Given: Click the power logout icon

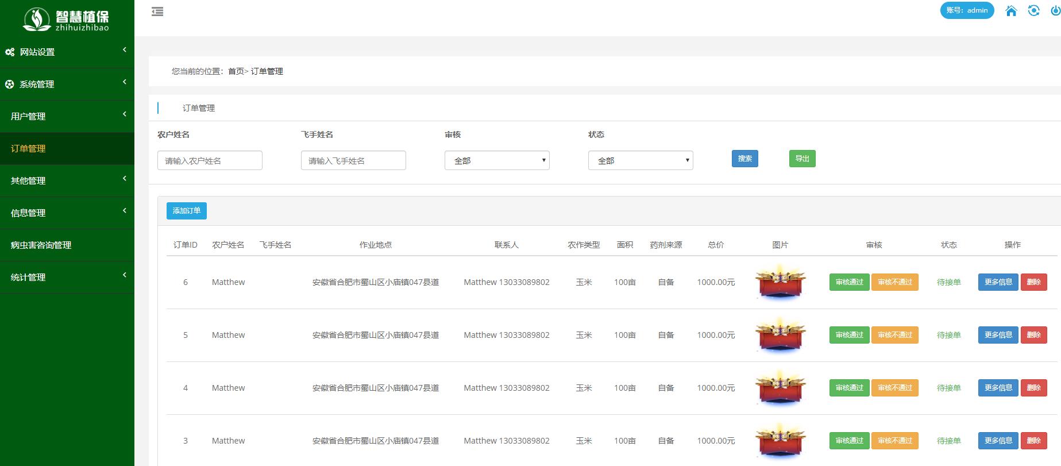Looking at the screenshot, I should pos(1055,11).
